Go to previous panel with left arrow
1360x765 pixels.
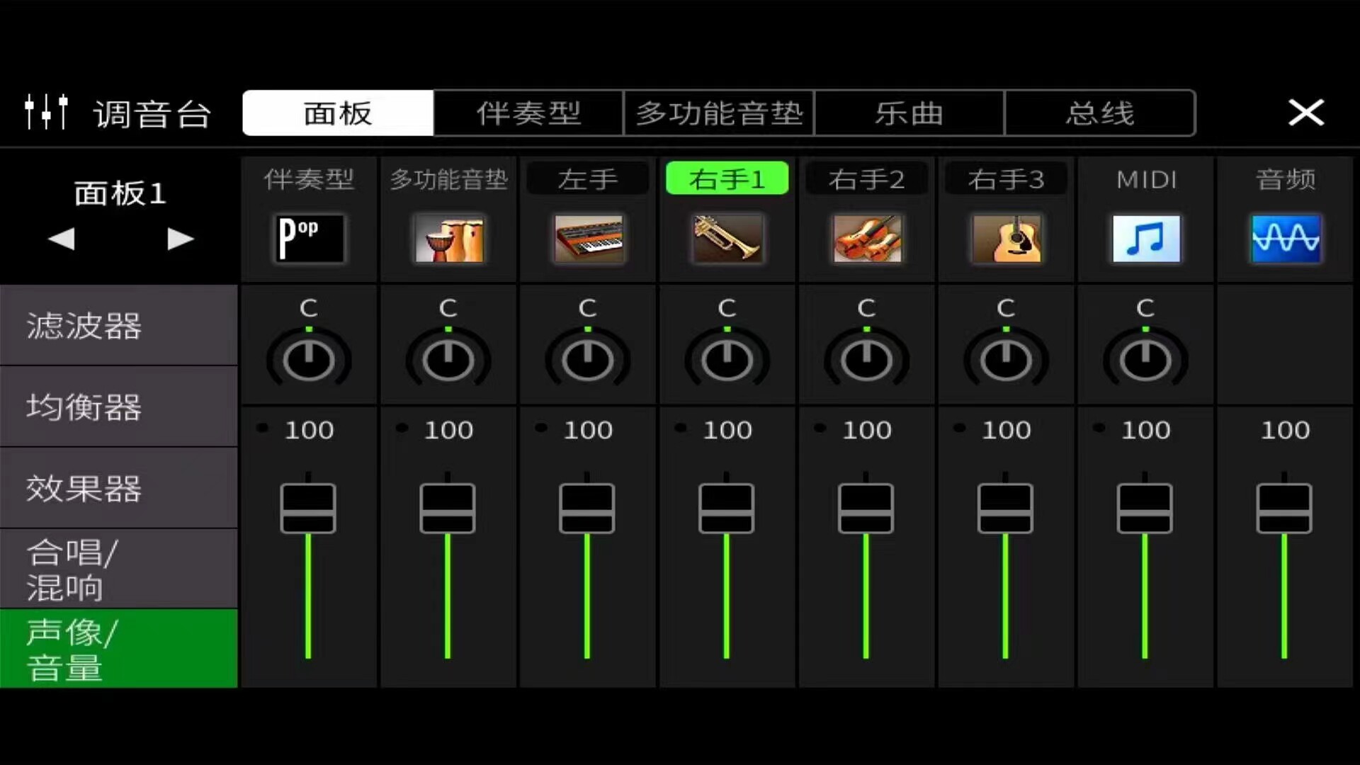62,239
